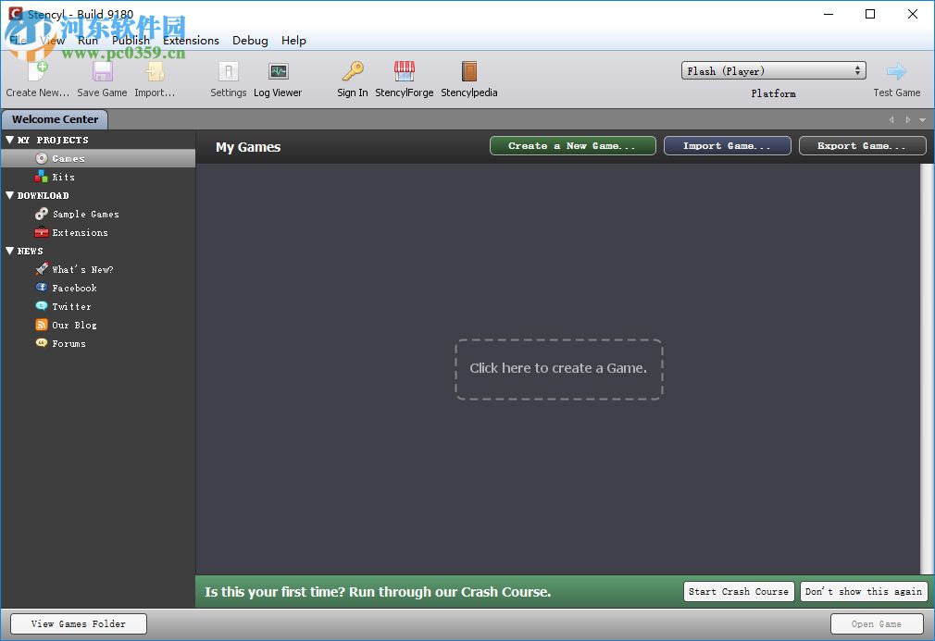Go to previous tab arrow
This screenshot has width=935, height=641.
891,119
